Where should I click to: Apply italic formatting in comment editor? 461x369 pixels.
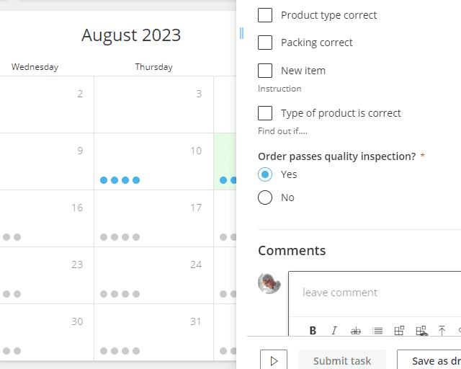334,331
